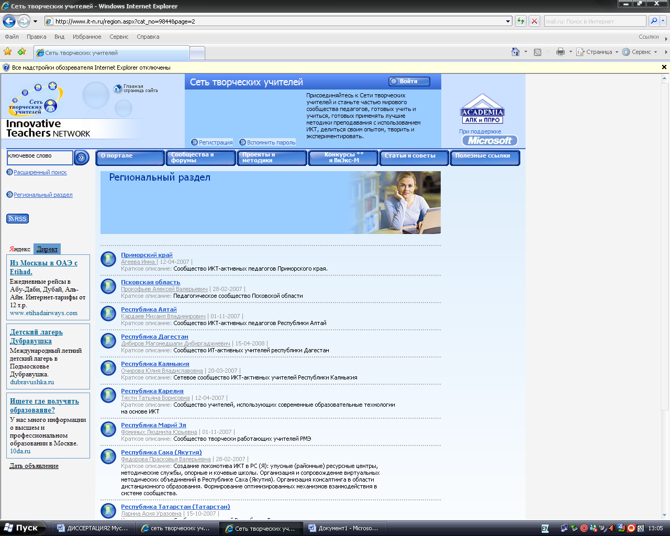Click the vertical scrollbar down arrow

[x=665, y=515]
